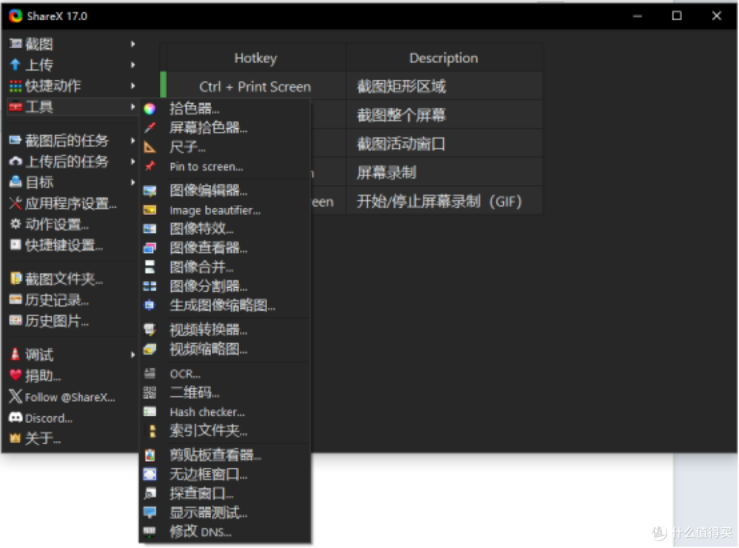Open the 拾色器 color picker icon

tap(150, 109)
